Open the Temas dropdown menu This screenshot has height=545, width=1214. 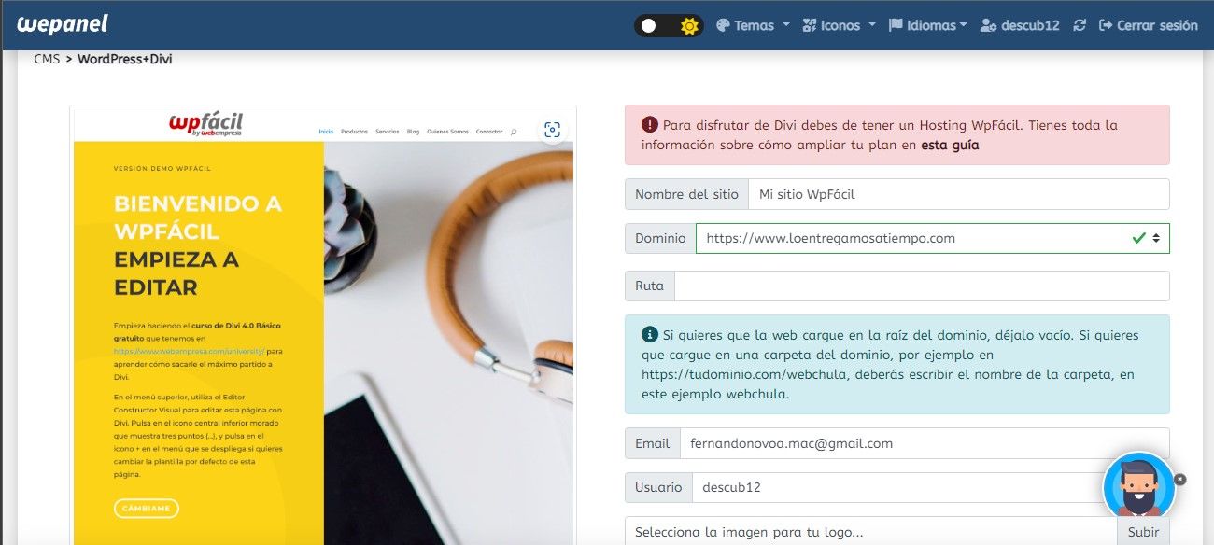click(753, 25)
